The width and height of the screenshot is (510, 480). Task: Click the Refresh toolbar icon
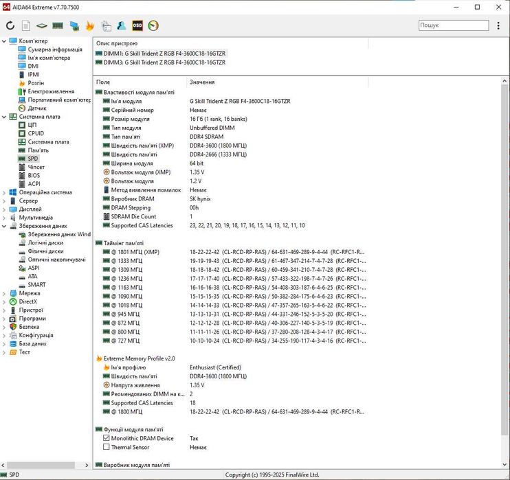pos(10,25)
